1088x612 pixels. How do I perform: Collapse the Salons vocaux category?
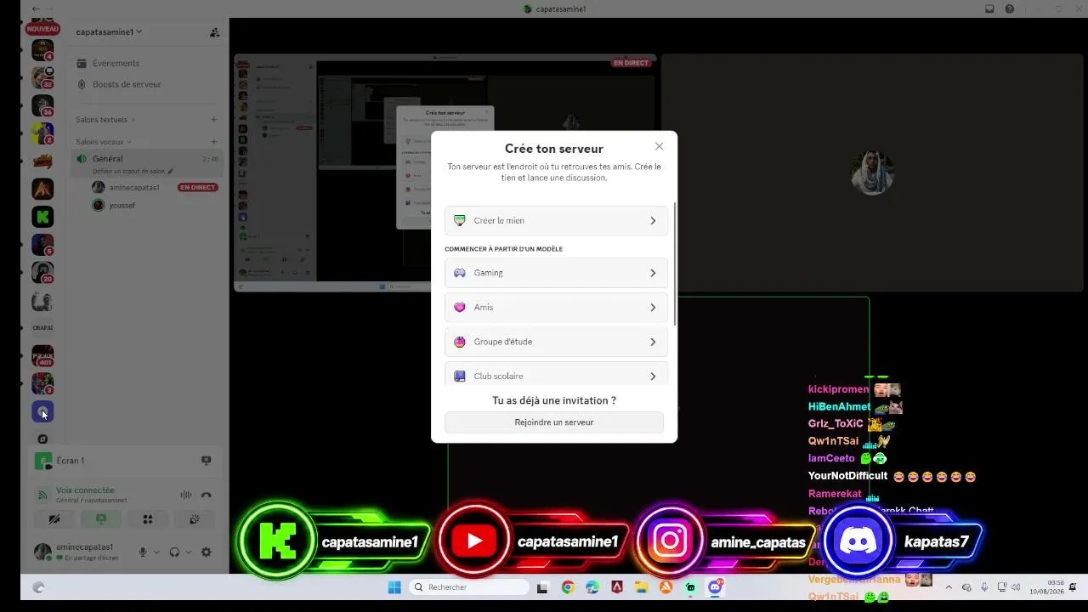tap(104, 142)
